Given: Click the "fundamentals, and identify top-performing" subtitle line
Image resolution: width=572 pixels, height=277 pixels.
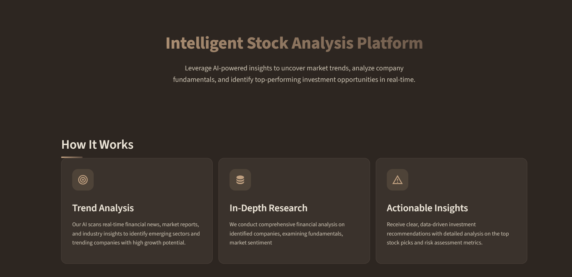Looking at the screenshot, I should tap(294, 80).
